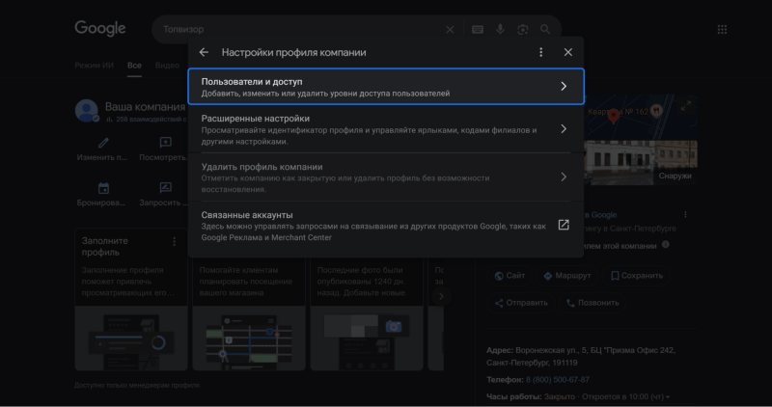The width and height of the screenshot is (772, 407).
Task: Open search by image camera icon
Action: coord(523,30)
